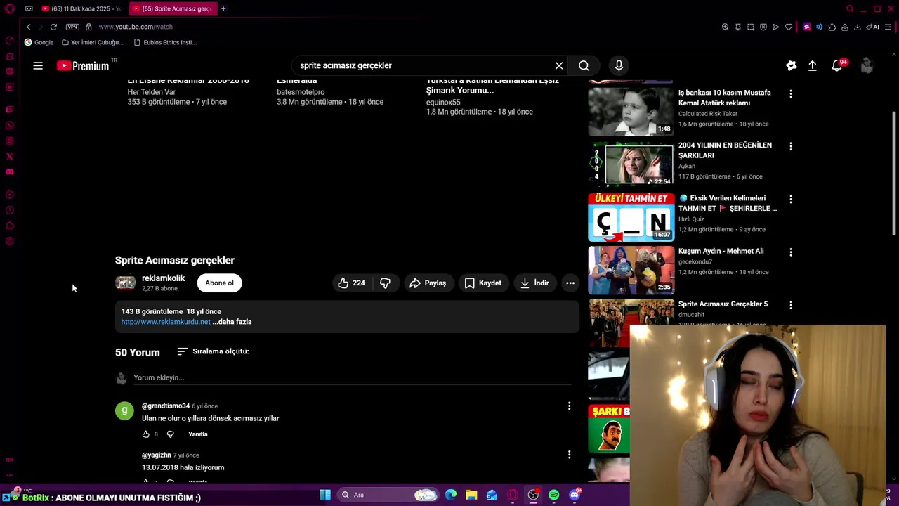This screenshot has height=506, width=899.
Task: Clear the search box with the X
Action: tap(559, 65)
